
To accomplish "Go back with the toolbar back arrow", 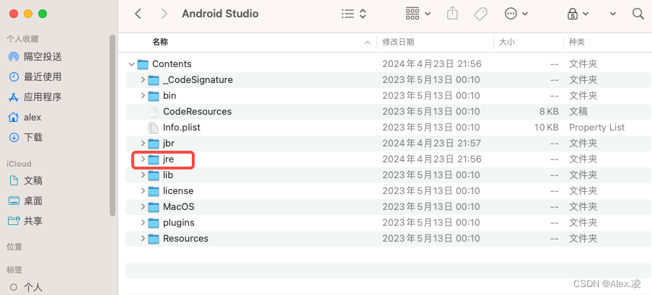I will (x=138, y=14).
